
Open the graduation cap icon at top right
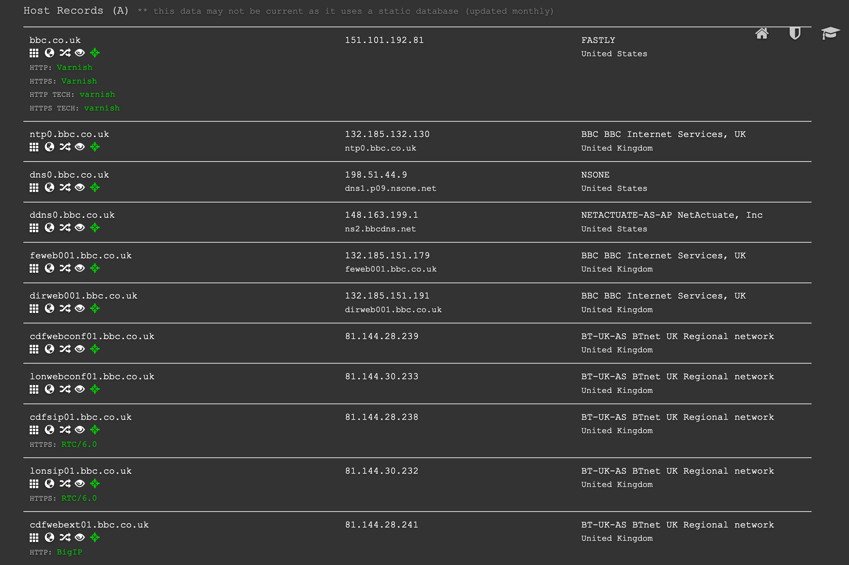pyautogui.click(x=830, y=34)
